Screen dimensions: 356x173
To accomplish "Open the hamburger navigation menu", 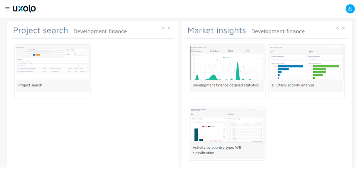I will (x=7, y=9).
